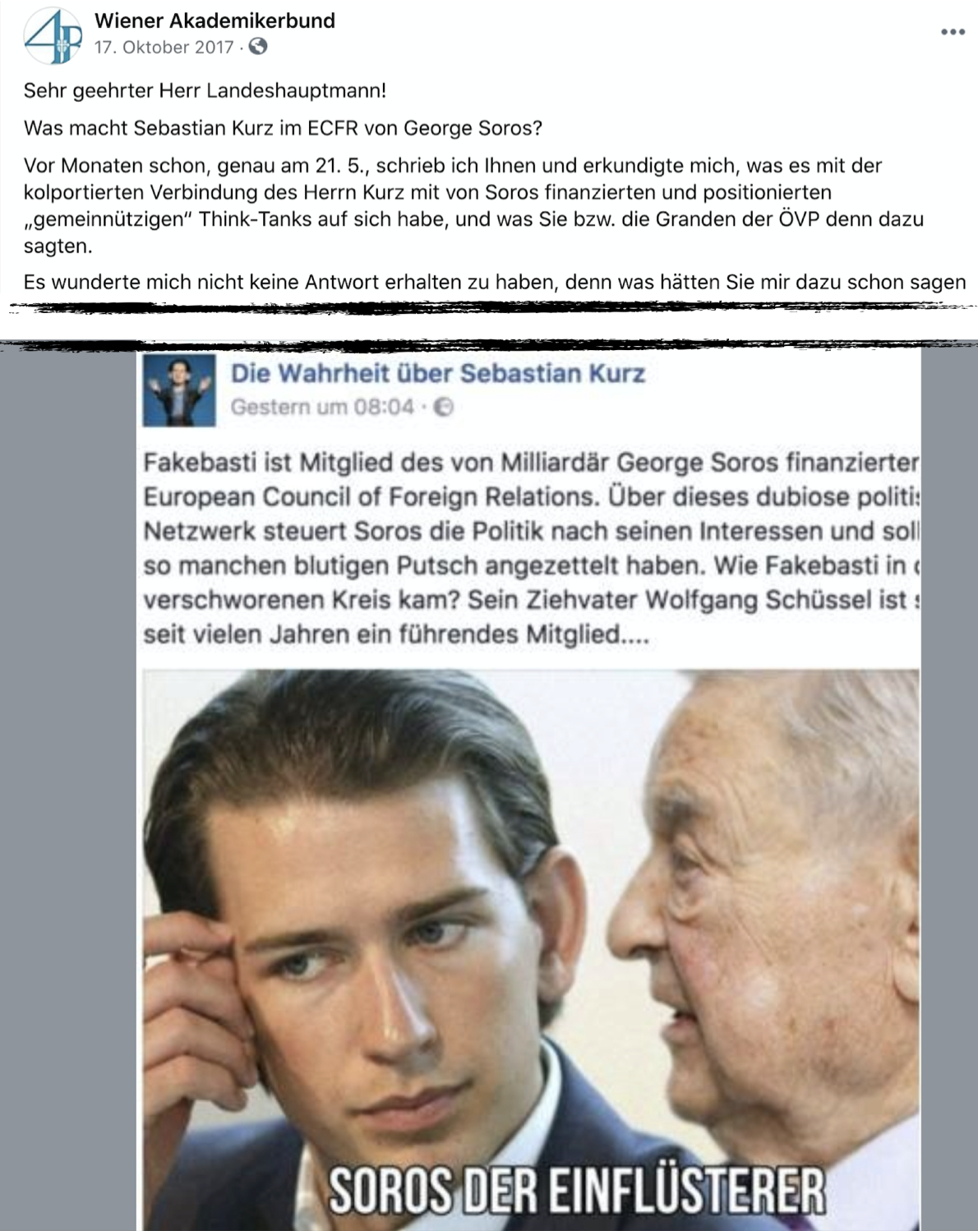Select the Sehr geehrter Herr Landeshauptmann greeting line
Viewport: 978px width, 1231px height.
point(205,90)
